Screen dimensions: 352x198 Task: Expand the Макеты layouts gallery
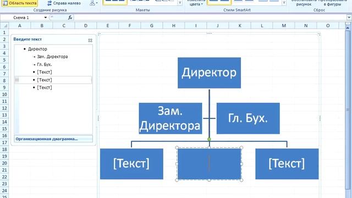(180, 3)
